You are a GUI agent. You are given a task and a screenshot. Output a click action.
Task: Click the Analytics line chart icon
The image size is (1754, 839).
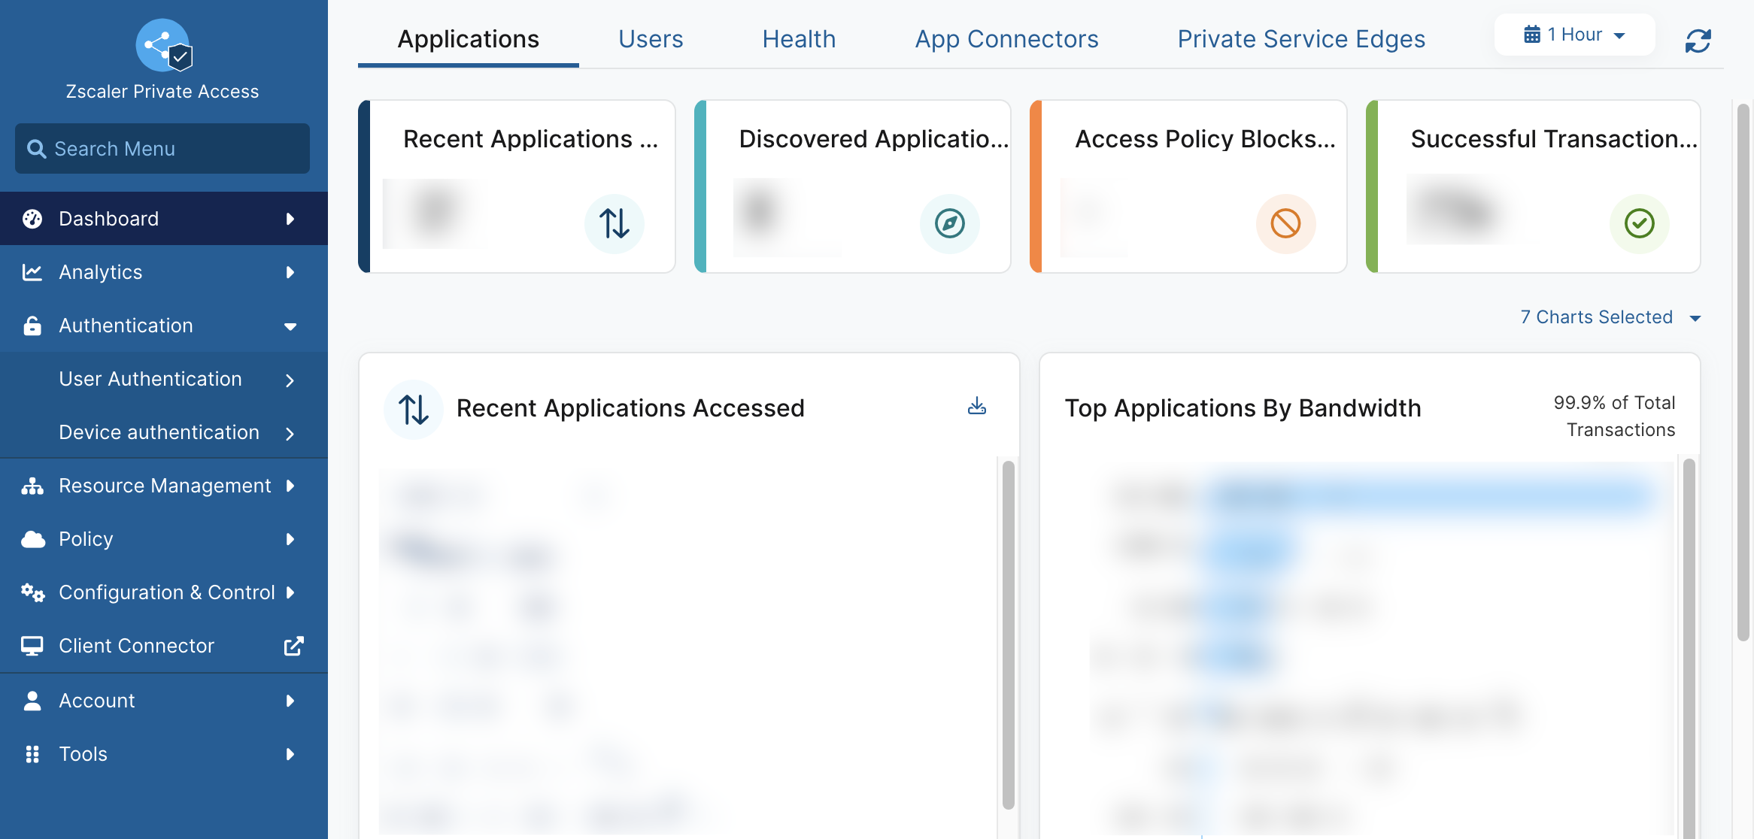coord(32,272)
